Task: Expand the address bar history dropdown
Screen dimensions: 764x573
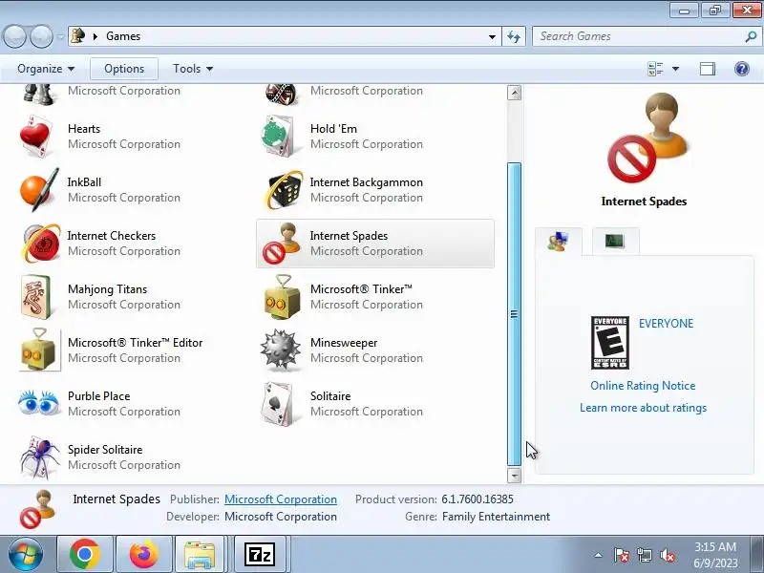Action: tap(492, 36)
